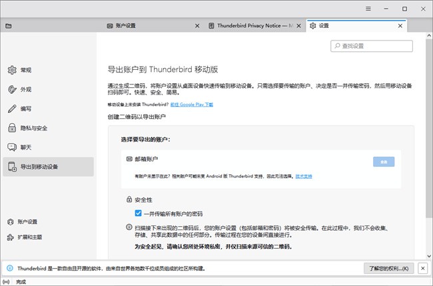Click the 编写 pencil icon

point(12,109)
